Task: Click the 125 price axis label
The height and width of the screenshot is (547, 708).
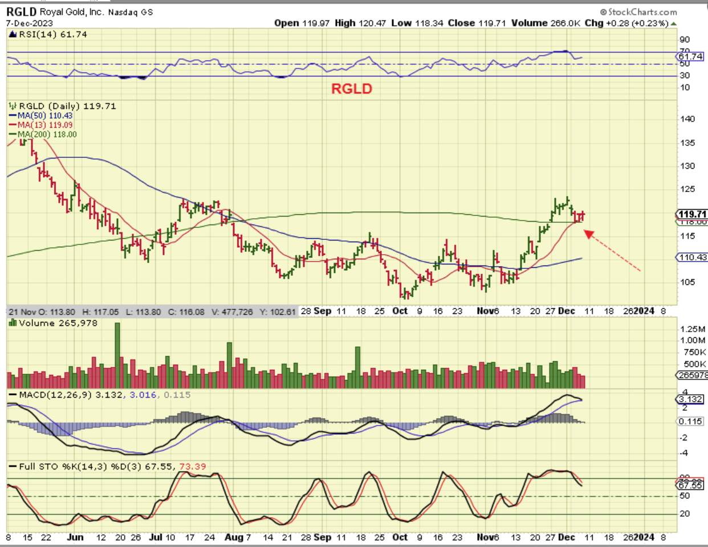Action: 687,189
